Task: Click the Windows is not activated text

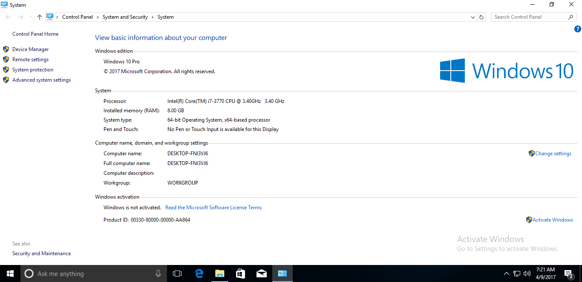Action: click(132, 208)
